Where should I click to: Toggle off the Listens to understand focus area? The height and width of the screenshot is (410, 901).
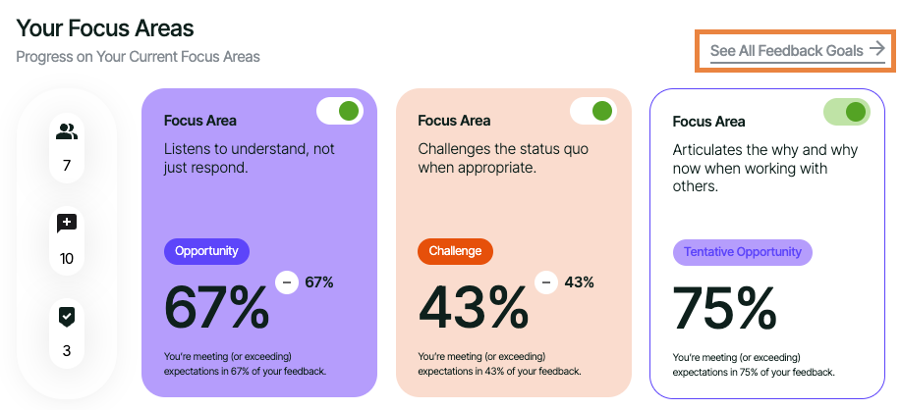(x=340, y=111)
